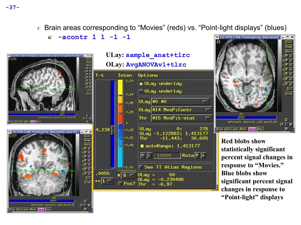Click contrast 'c' up arrow in axial window
Image resolution: width=301 pixels, height=225 pixels.
point(291,56)
